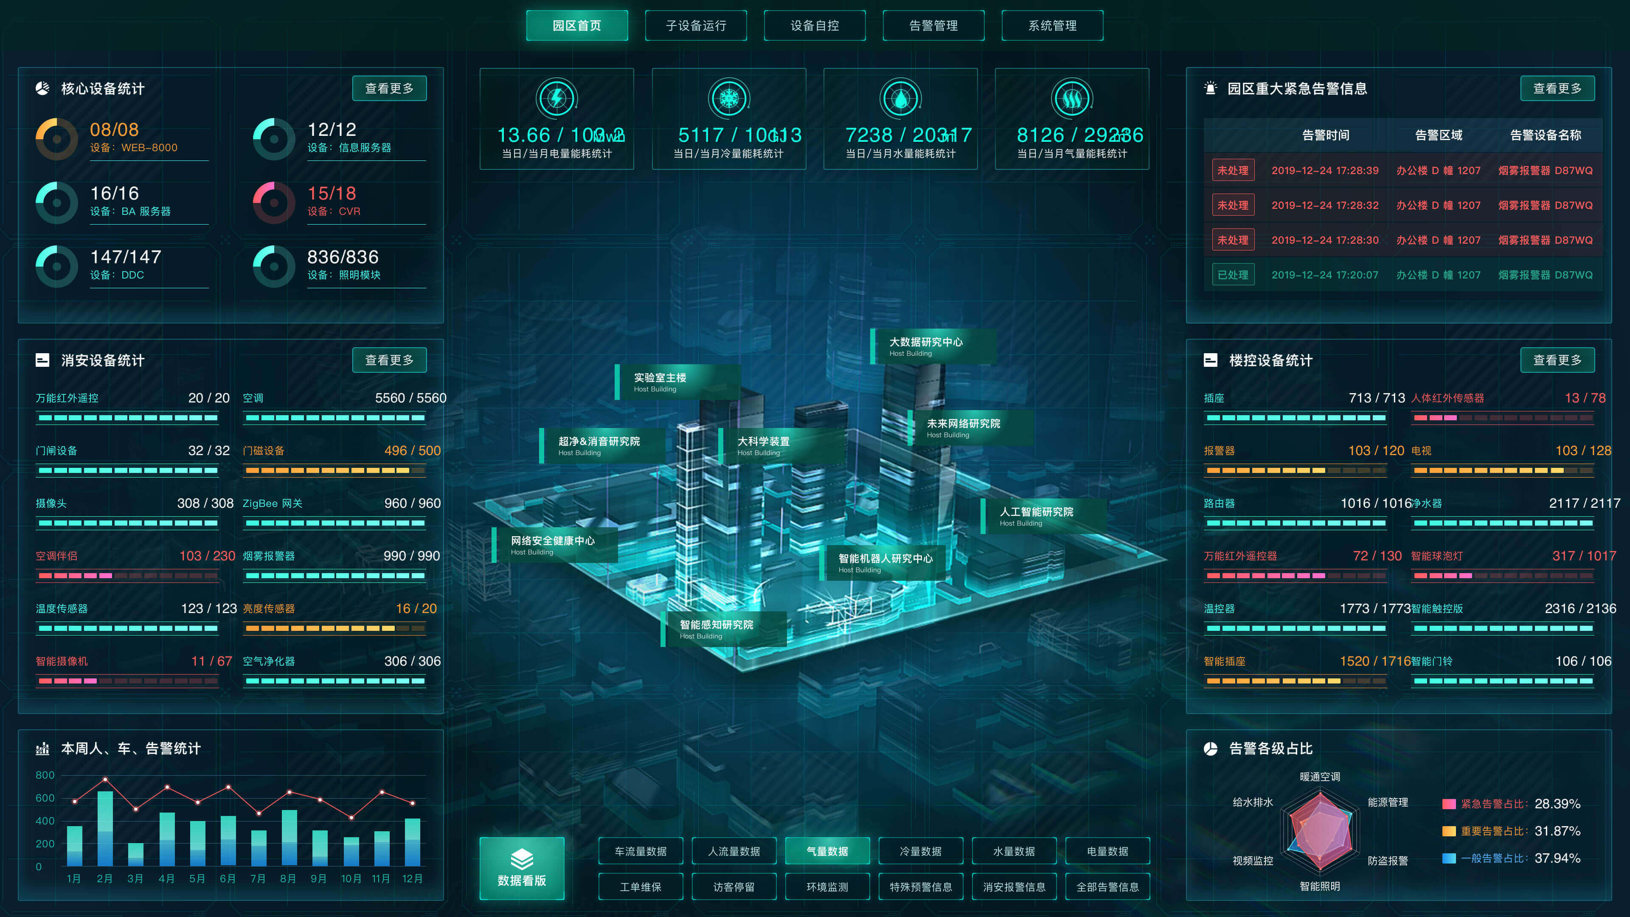Click the alarm siren icon beside 园区重大紧急告警信息
Viewport: 1630px width, 917px height.
[x=1210, y=89]
